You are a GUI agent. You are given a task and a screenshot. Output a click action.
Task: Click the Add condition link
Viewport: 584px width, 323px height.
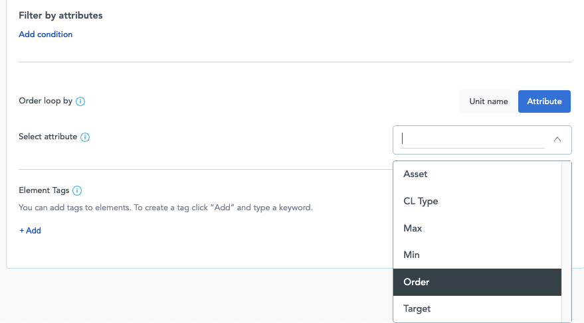point(46,34)
